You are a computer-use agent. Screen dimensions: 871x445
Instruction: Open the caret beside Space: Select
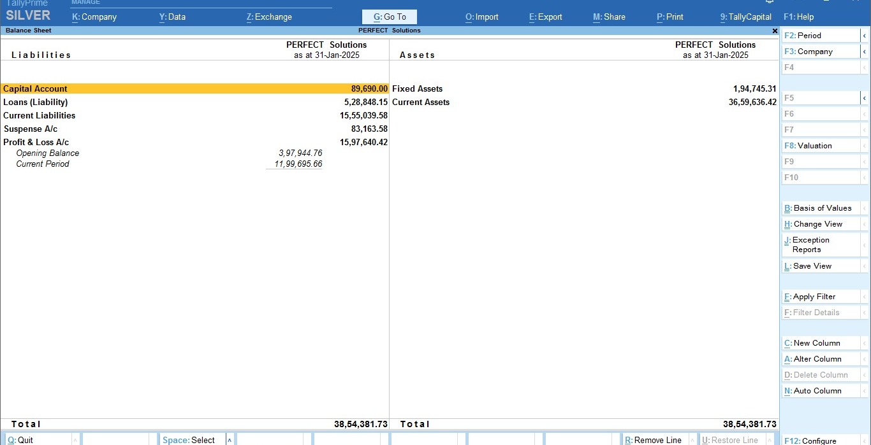tap(230, 440)
